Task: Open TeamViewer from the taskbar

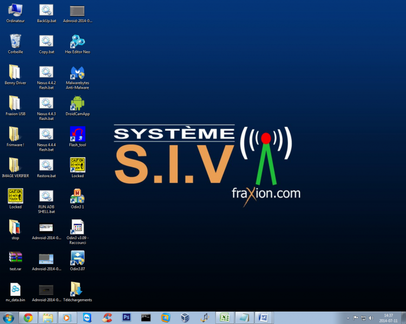Action: (87, 318)
